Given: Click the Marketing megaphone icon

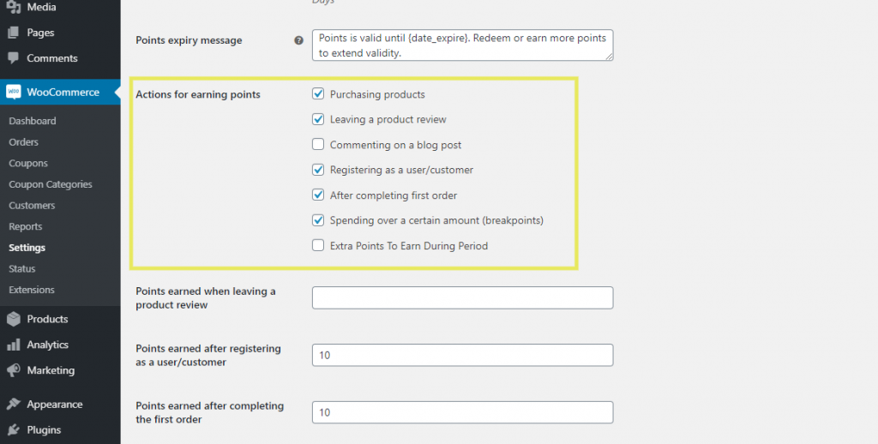Looking at the screenshot, I should [x=14, y=370].
